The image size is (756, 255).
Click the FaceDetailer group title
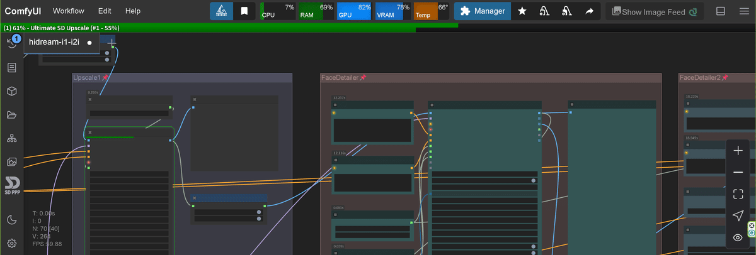point(340,78)
